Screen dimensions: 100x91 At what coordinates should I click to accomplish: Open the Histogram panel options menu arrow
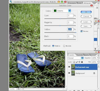click(98, 3)
